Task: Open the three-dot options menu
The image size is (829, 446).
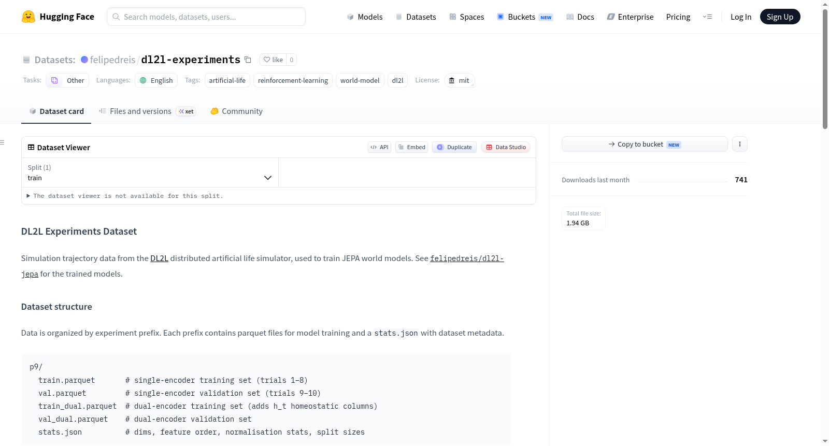Action: (740, 144)
